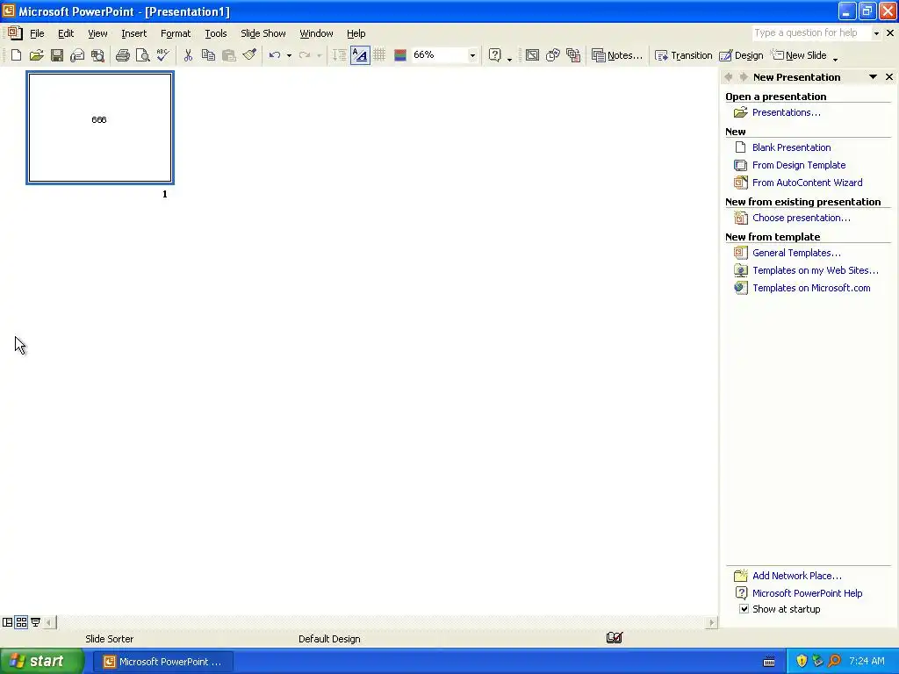Image resolution: width=899 pixels, height=674 pixels.
Task: Click Templates on my Web Sites... link
Action: coord(816,270)
